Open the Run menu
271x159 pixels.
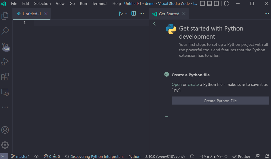click(83, 3)
